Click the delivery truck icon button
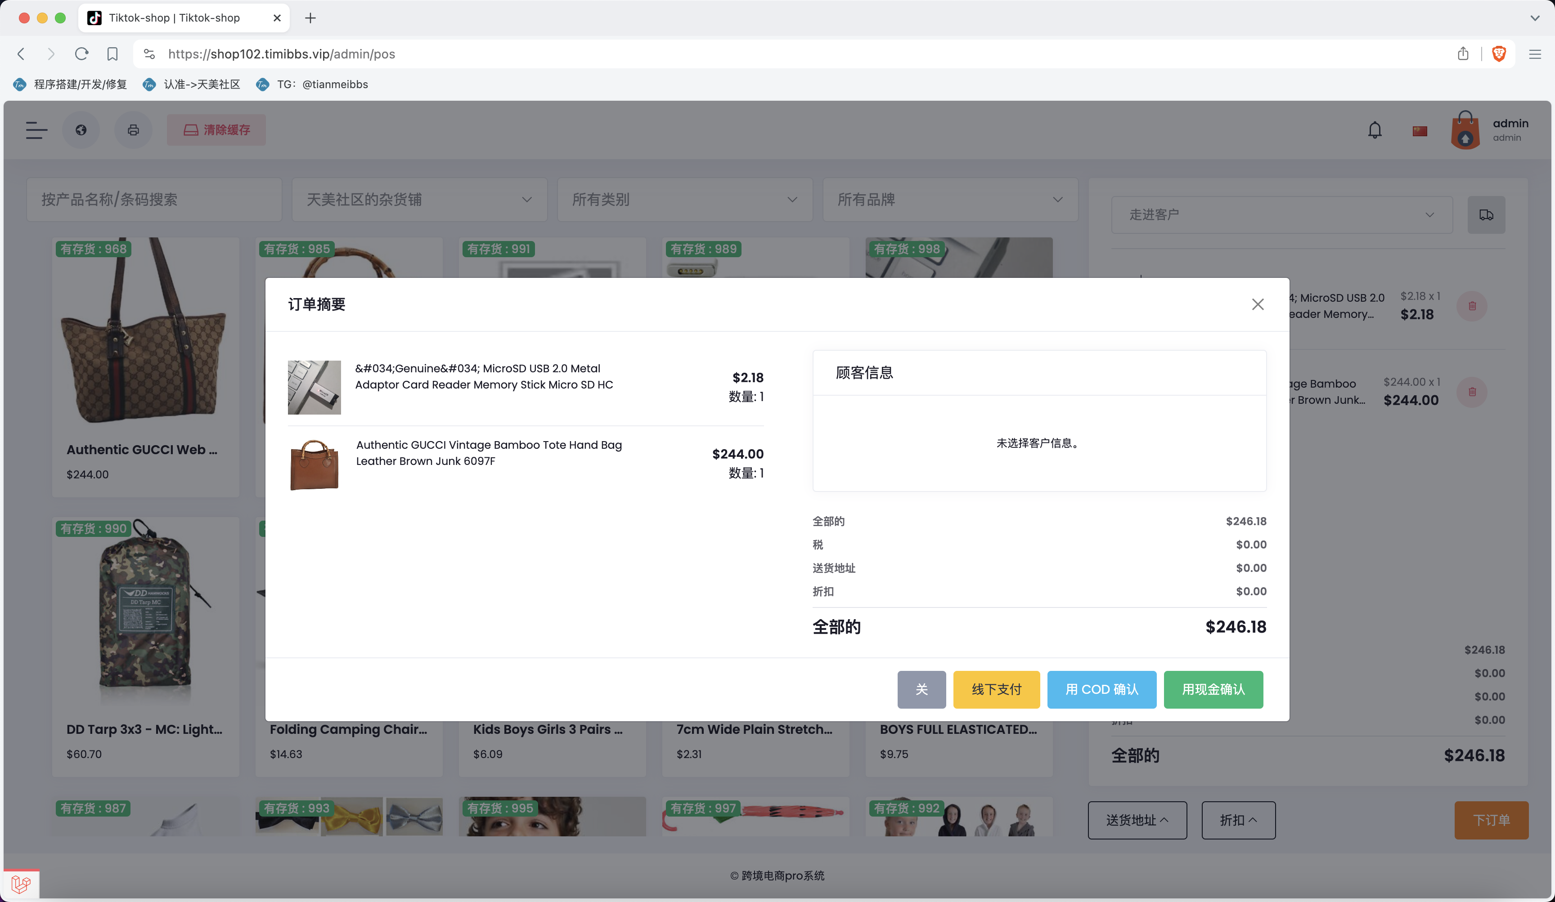The height and width of the screenshot is (902, 1555). pyautogui.click(x=1486, y=214)
